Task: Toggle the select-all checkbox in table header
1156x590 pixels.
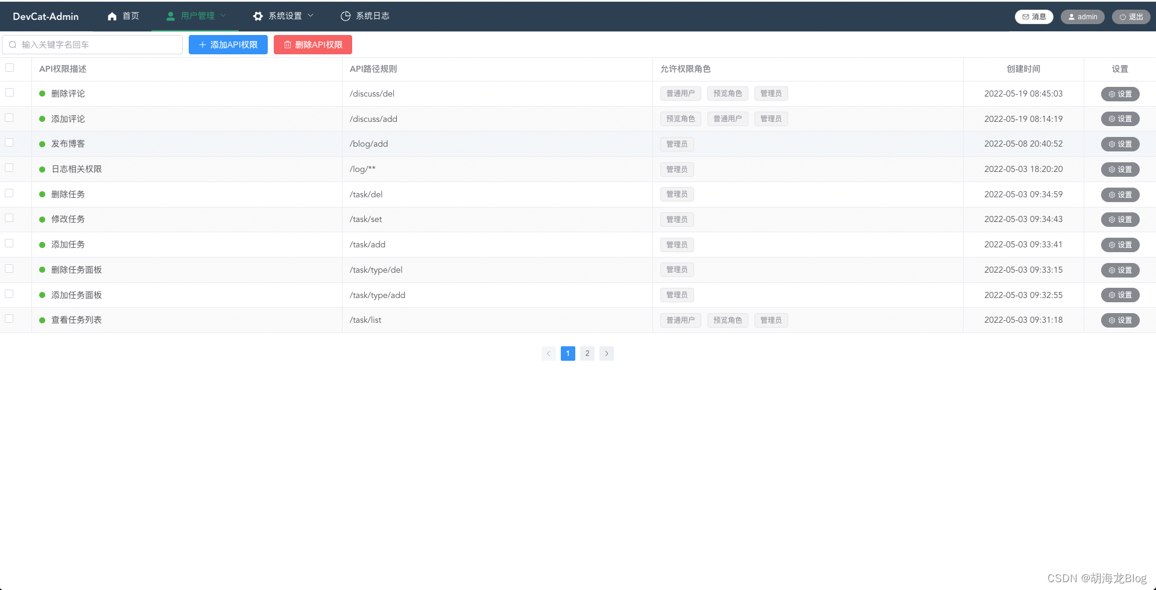Action: point(10,68)
